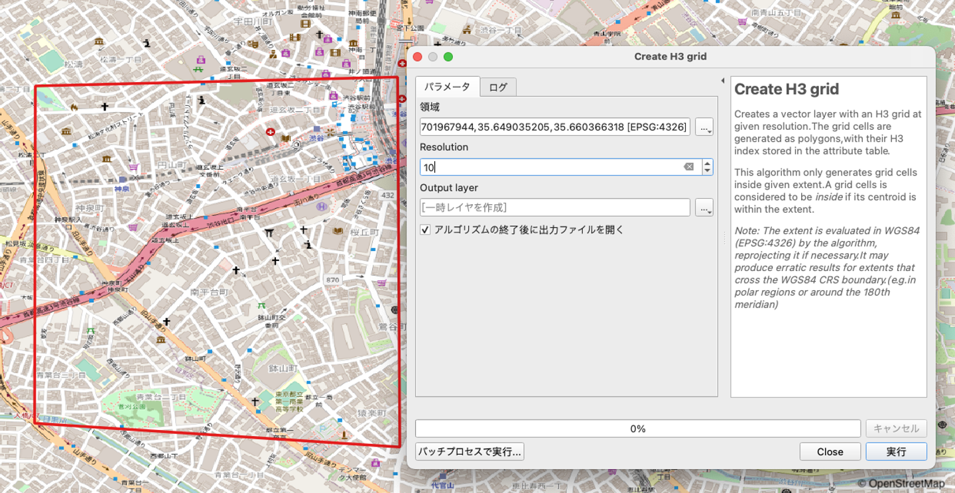Click the red hospital cross map marker
Viewport: 955px width, 493px height.
(270, 132)
